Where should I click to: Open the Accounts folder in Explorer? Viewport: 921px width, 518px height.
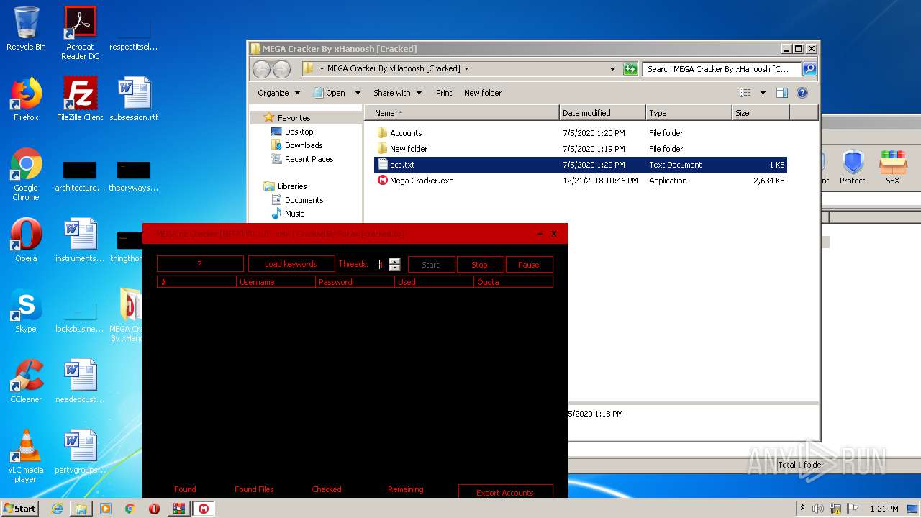[x=406, y=133]
